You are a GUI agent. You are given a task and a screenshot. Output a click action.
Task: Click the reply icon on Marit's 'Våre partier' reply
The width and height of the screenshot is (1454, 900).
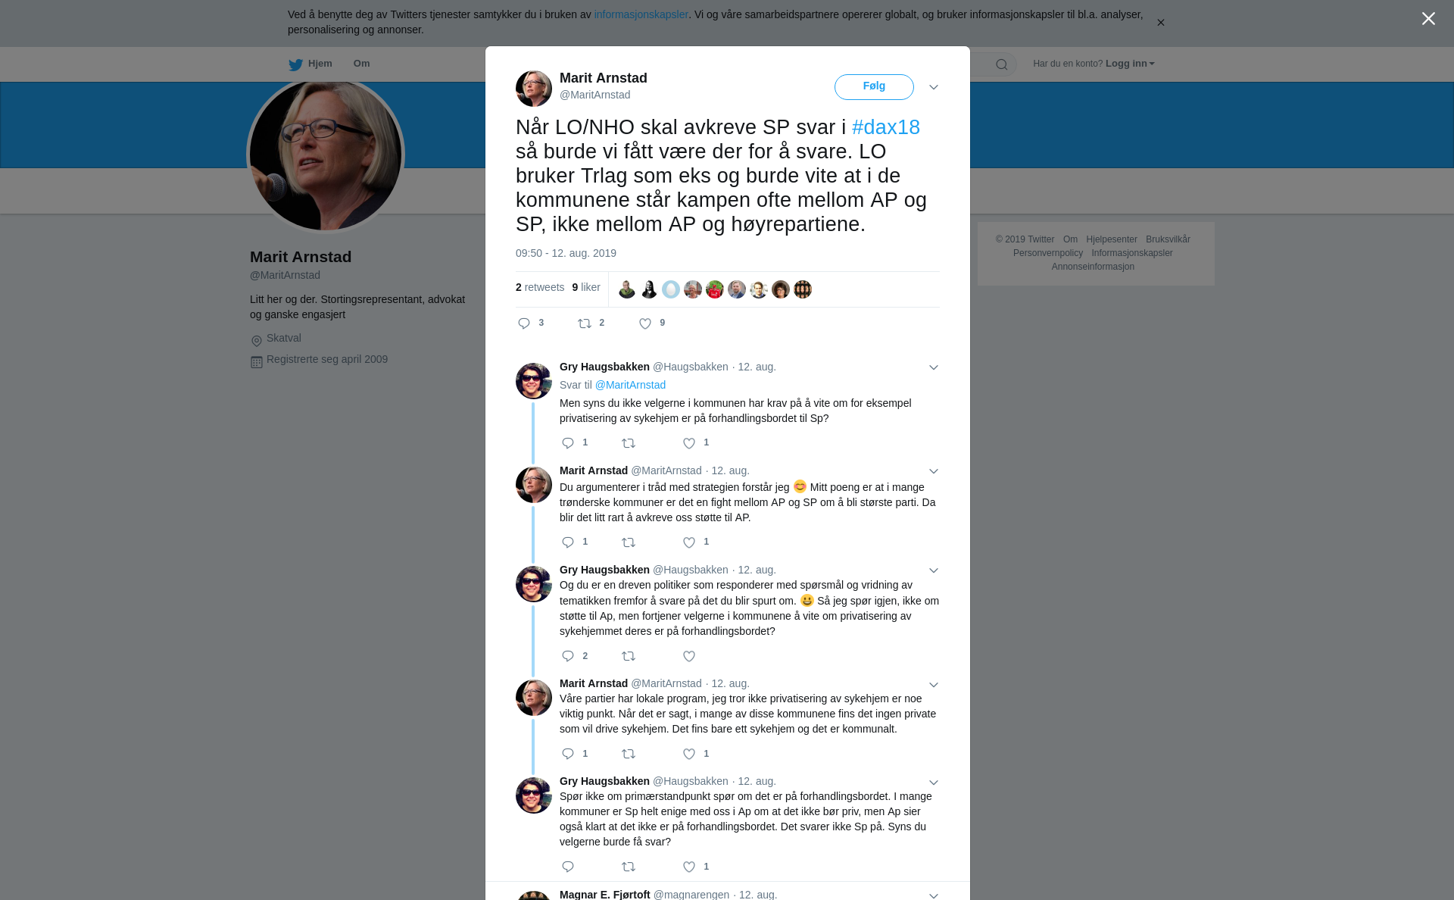[x=568, y=754]
